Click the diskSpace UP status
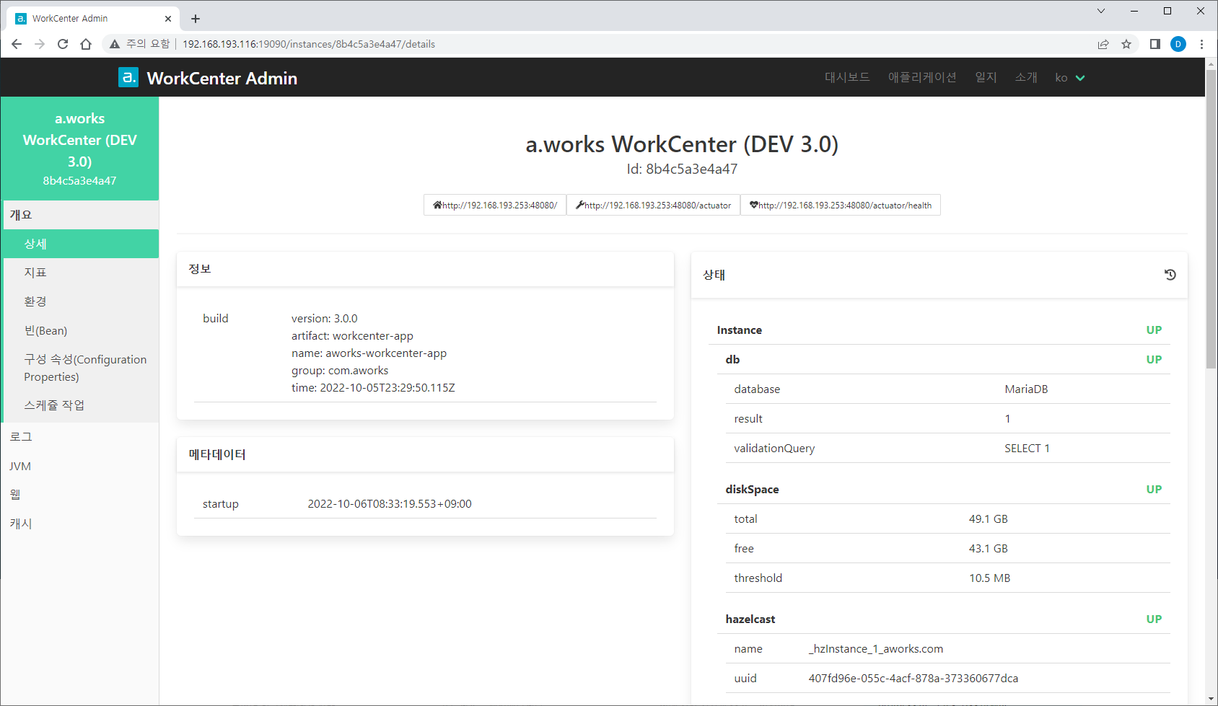Screen dimensions: 1218x706 tap(1154, 489)
